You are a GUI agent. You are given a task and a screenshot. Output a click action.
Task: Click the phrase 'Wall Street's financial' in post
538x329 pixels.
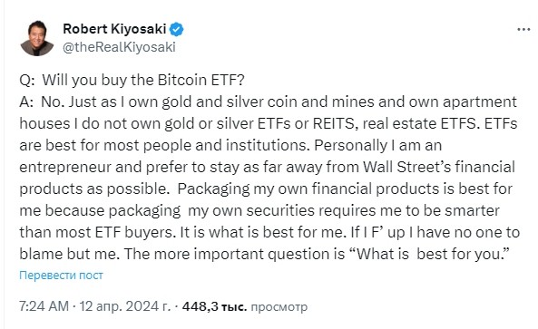point(439,168)
